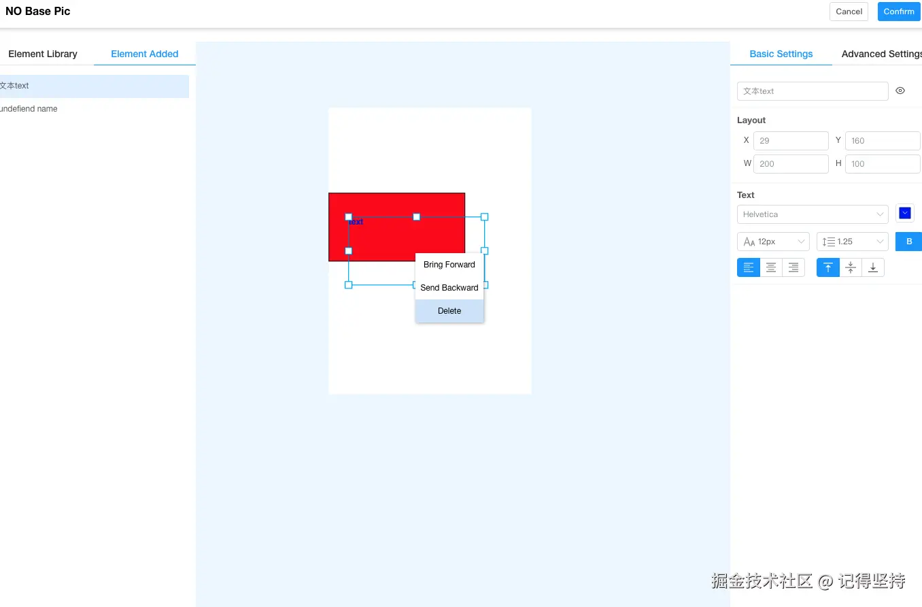Toggle bold B button

(x=909, y=242)
